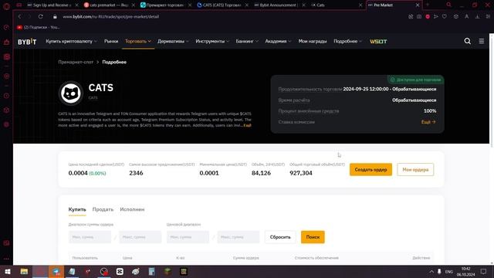Select the Исполнен tab

132,209
